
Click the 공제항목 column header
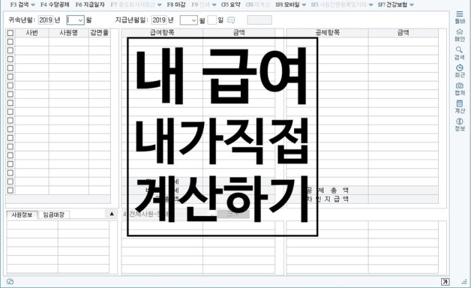pos(327,33)
